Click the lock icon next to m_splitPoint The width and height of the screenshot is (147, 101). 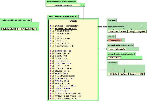point(53,43)
